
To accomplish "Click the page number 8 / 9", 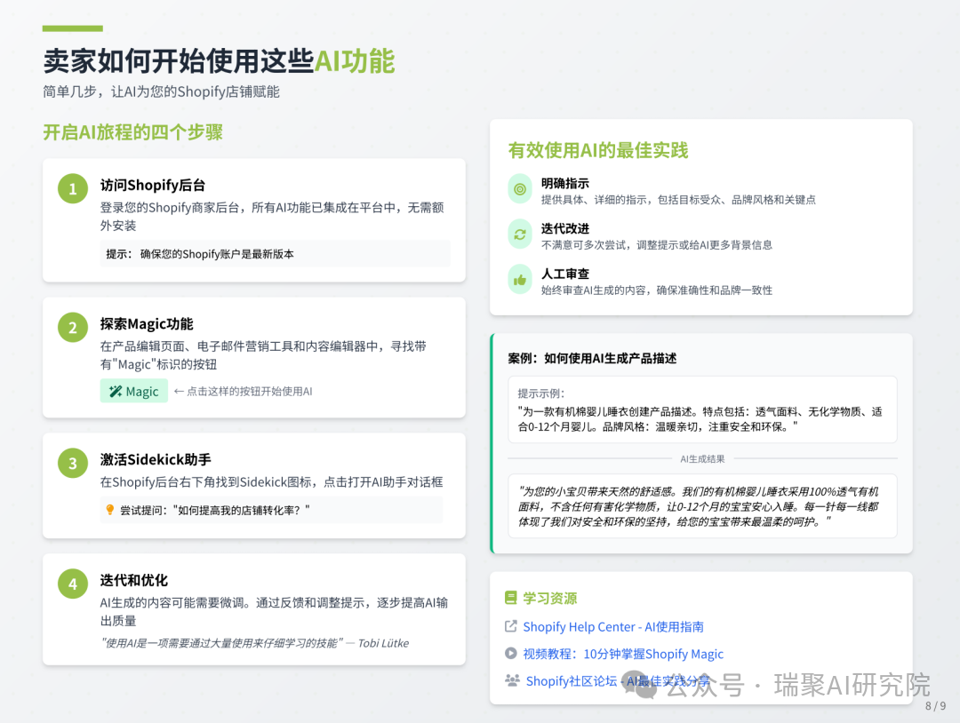I will (x=935, y=706).
